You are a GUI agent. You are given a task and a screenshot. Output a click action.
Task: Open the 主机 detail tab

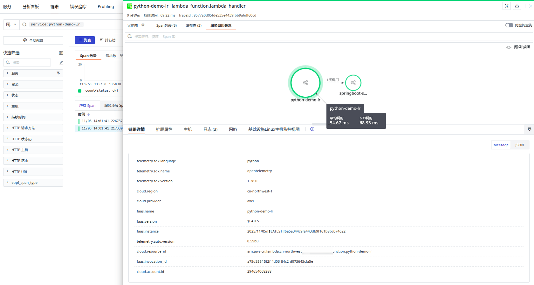188,129
